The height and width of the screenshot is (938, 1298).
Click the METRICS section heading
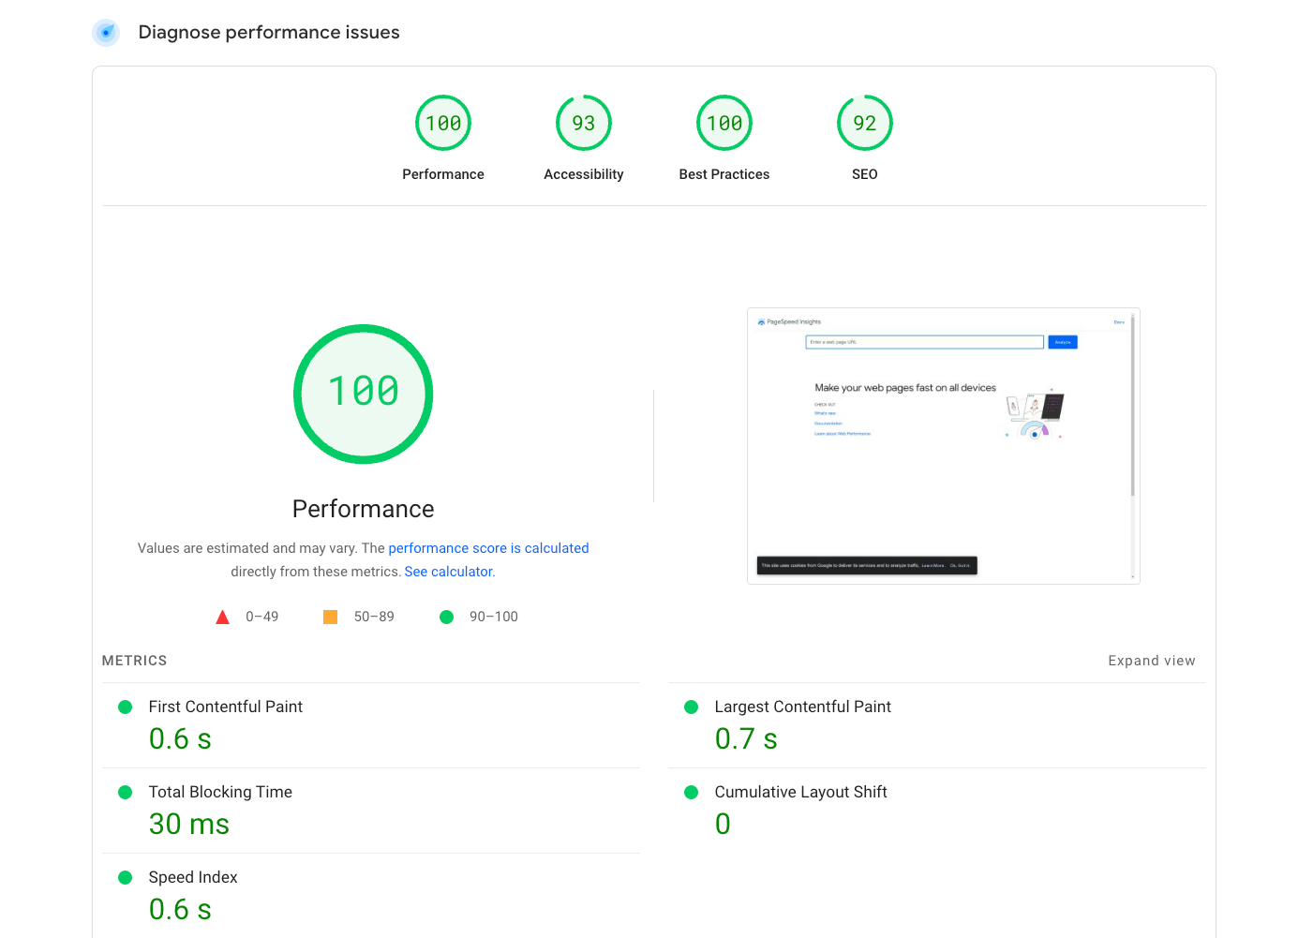tap(134, 661)
